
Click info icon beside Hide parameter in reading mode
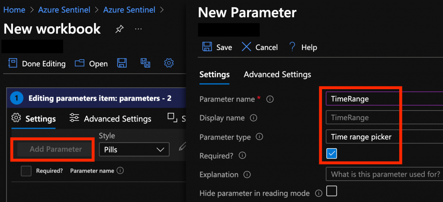tap(319, 193)
